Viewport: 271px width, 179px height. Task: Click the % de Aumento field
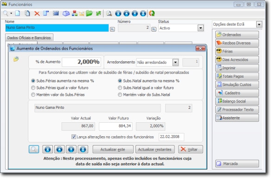click(81, 62)
